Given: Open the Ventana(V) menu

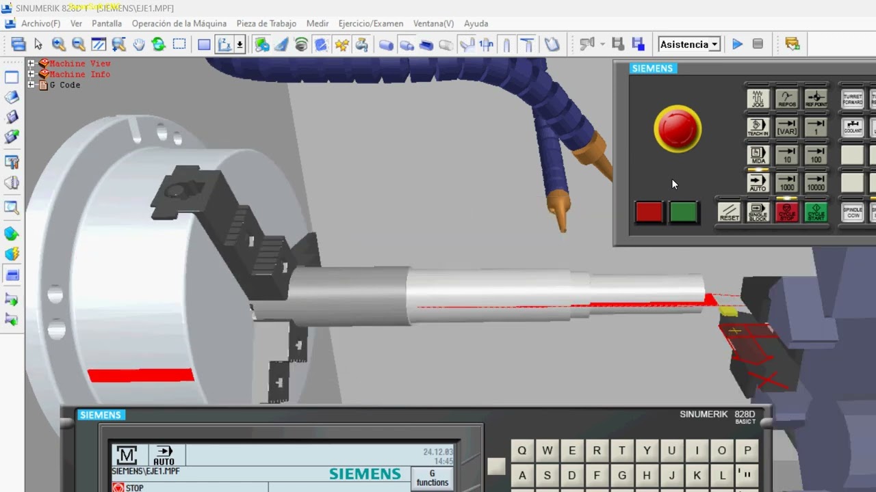Looking at the screenshot, I should pyautogui.click(x=433, y=23).
